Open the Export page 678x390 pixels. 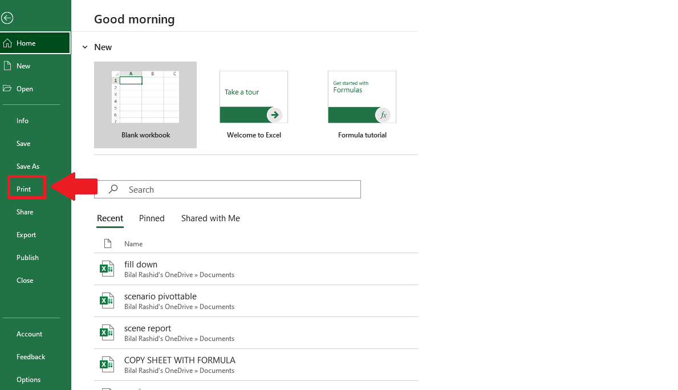(x=26, y=235)
